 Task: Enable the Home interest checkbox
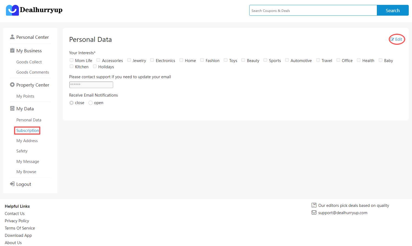(x=181, y=60)
